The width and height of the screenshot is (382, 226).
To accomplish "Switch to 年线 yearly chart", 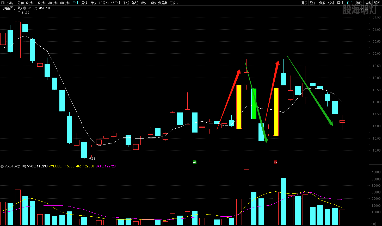I will (135, 3).
